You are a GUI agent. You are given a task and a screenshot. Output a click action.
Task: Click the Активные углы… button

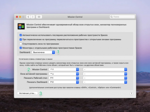[x=27, y=93]
